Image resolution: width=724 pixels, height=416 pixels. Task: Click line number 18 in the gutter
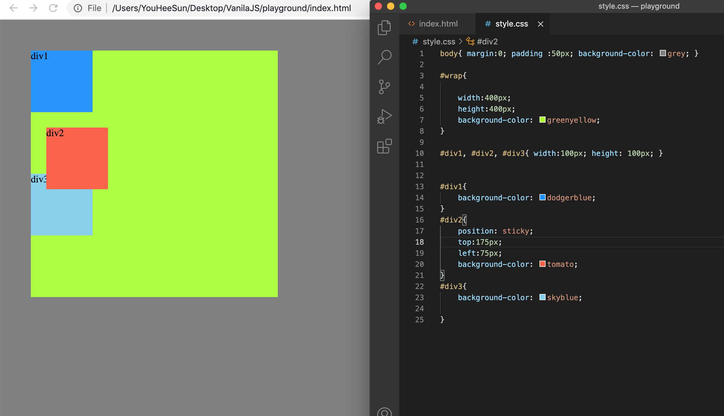pyautogui.click(x=419, y=242)
